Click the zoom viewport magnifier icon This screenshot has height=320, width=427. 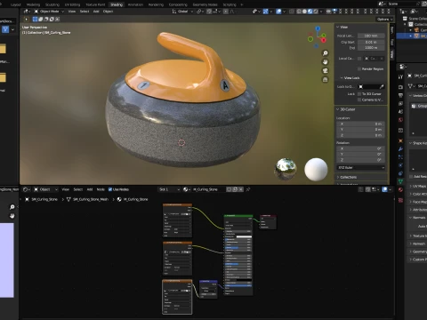[326, 53]
